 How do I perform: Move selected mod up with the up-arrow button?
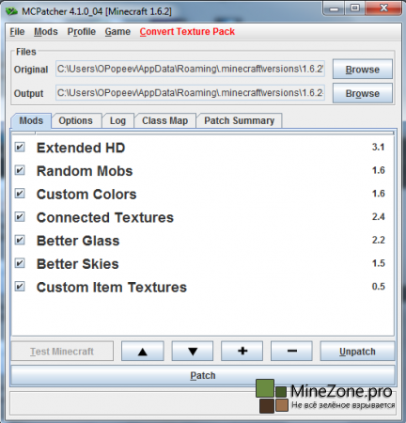click(143, 352)
